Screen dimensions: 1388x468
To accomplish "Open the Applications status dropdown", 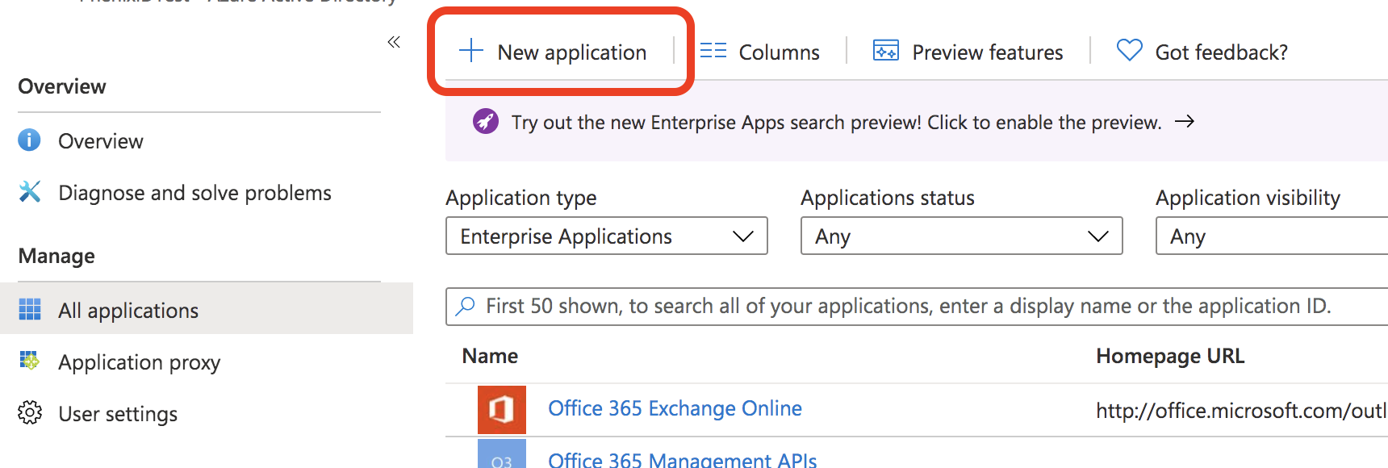I will pyautogui.click(x=961, y=236).
